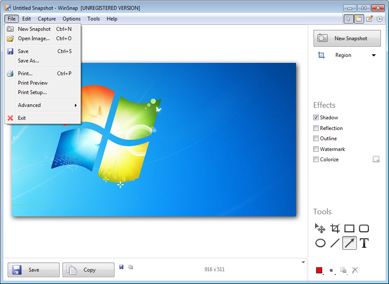Open the File menu
Screen dimensions: 389x284
[x=12, y=19]
